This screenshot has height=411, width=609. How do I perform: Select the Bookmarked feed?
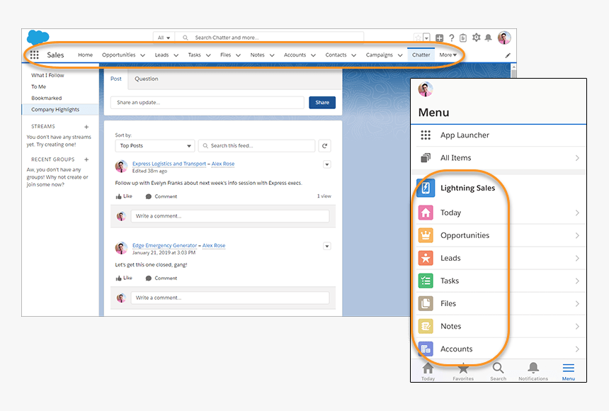pos(47,98)
